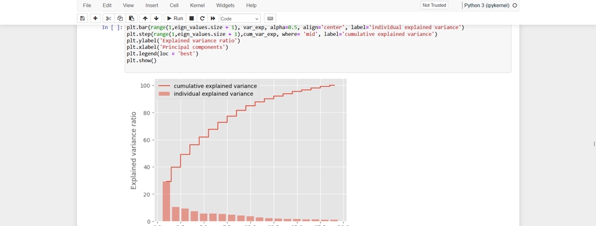Move selected cell up arrow

pos(145,18)
